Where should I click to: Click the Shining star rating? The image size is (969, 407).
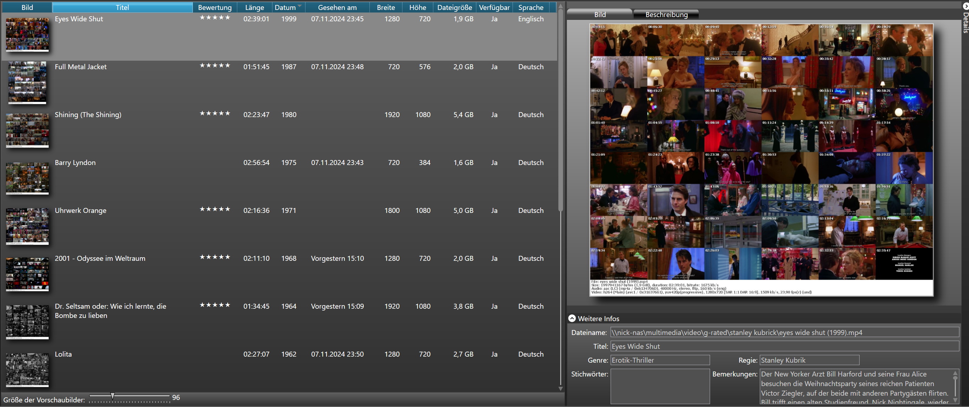(215, 114)
